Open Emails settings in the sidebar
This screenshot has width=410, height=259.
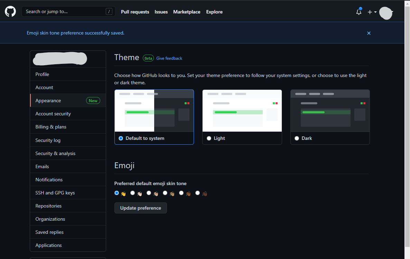[68, 166]
